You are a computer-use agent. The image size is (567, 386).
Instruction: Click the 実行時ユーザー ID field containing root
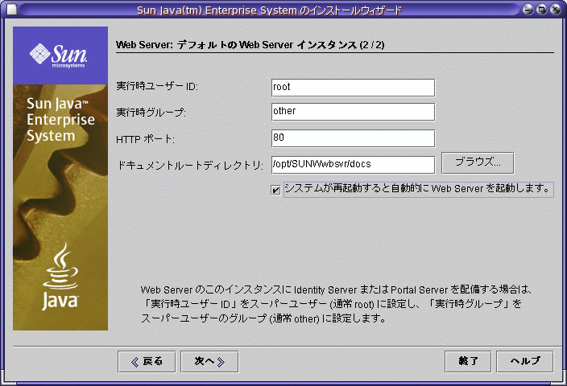tap(353, 88)
